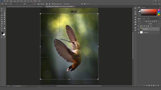This screenshot has height=90, width=161.
Task: Select the Crop tool in tools panel
Action: pos(2,13)
